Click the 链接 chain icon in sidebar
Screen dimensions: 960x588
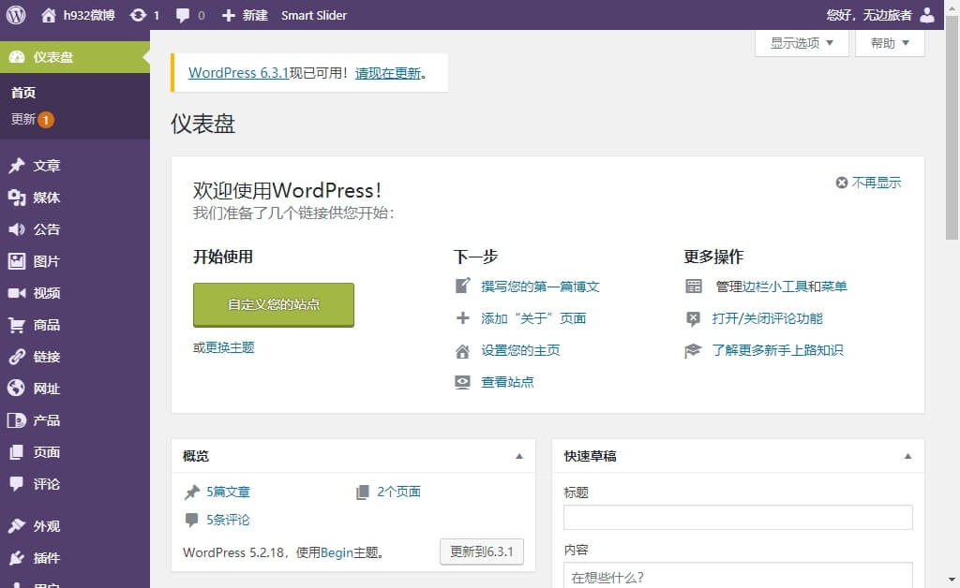pyautogui.click(x=17, y=357)
